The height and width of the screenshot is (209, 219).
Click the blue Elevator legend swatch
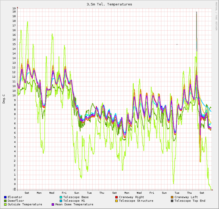tap(5, 197)
